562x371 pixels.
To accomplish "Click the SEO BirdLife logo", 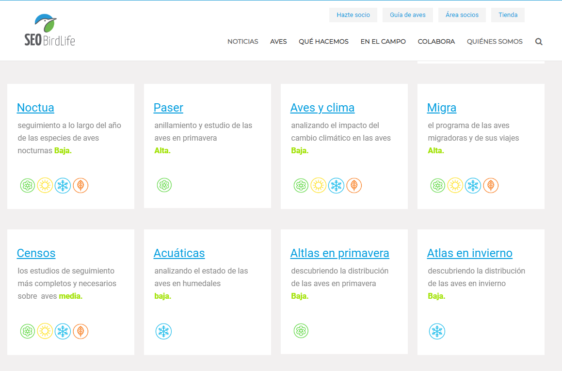I will (49, 30).
